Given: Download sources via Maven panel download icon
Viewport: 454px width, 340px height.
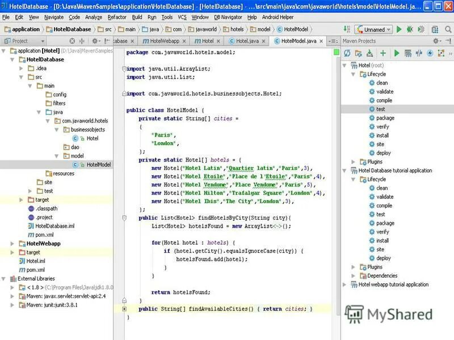Looking at the screenshot, I should pyautogui.click(x=371, y=52).
